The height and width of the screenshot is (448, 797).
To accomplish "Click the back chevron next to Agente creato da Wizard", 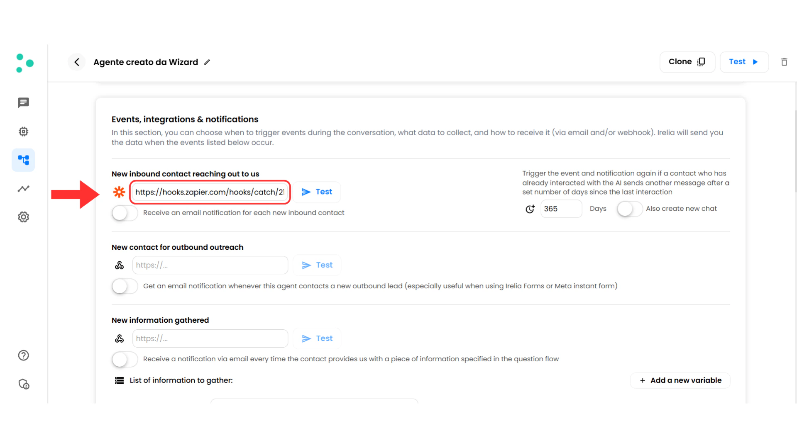I will click(x=76, y=62).
